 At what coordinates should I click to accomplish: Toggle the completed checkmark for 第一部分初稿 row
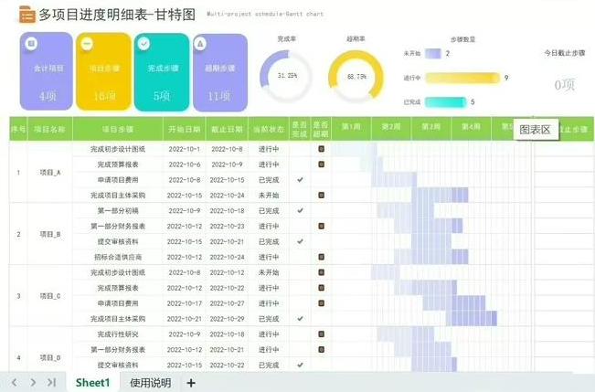point(299,210)
